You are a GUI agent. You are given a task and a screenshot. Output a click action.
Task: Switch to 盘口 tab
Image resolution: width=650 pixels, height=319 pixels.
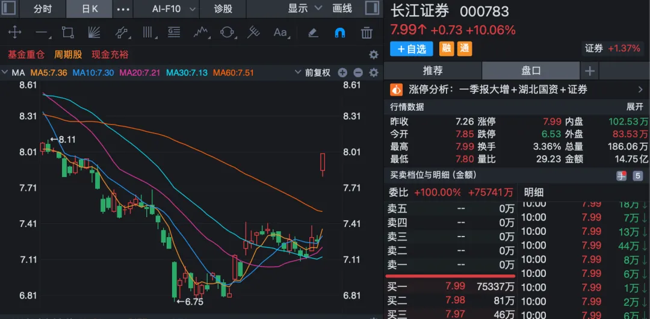click(531, 71)
